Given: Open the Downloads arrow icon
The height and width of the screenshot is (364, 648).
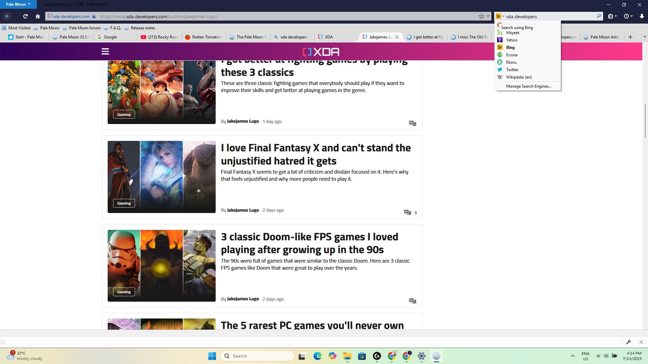Looking at the screenshot, I should pyautogui.click(x=642, y=16).
